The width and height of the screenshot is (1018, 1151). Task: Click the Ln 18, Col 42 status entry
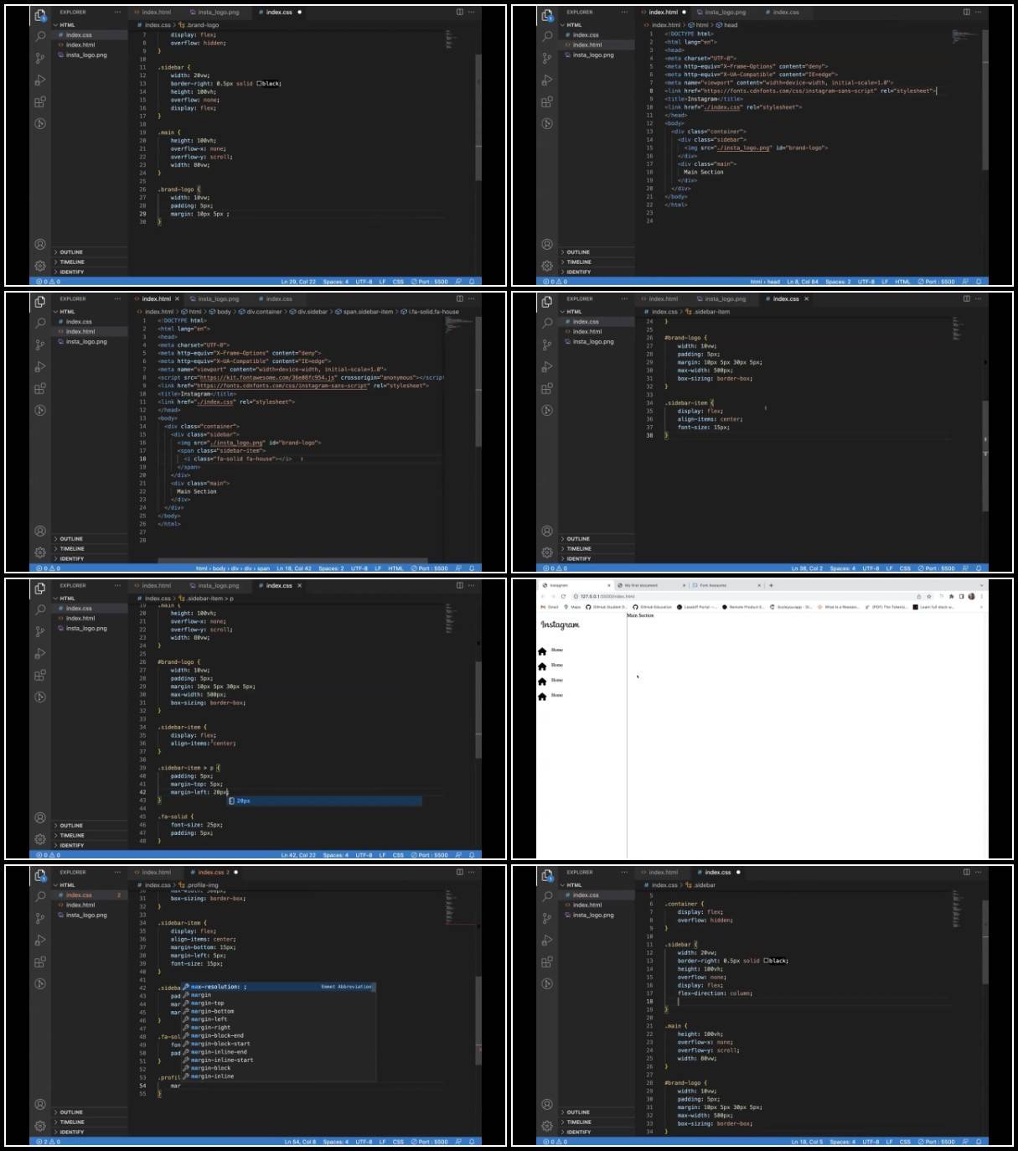point(294,568)
